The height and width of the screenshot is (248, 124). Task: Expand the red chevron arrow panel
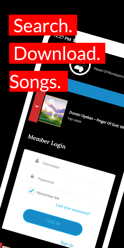pyautogui.click(x=37, y=107)
